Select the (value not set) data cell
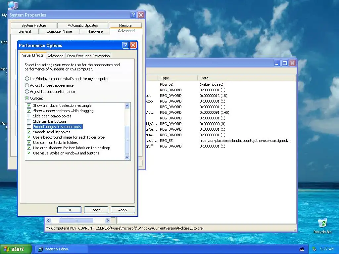Screen dimensions: 339x254 pos(212,84)
